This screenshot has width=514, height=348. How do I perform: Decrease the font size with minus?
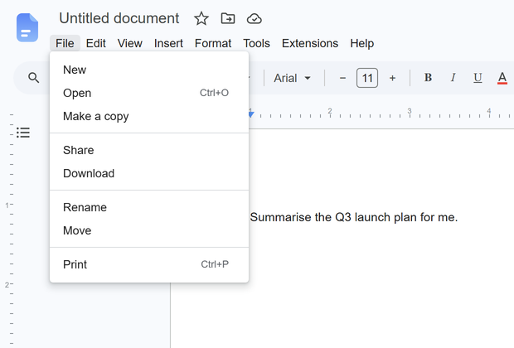click(342, 78)
